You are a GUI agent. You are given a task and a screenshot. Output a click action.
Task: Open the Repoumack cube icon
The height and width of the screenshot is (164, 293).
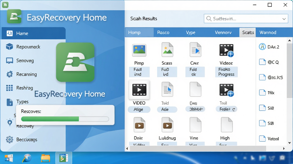pyautogui.click(x=9, y=47)
